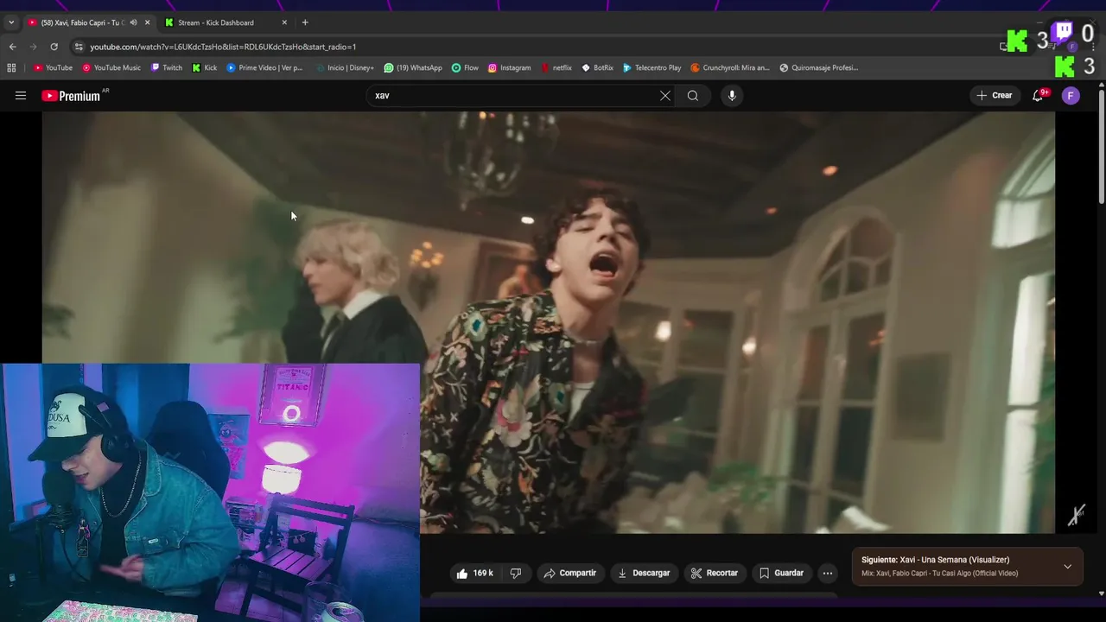The image size is (1106, 622).
Task: Like the video with thumbs up
Action: point(475,573)
